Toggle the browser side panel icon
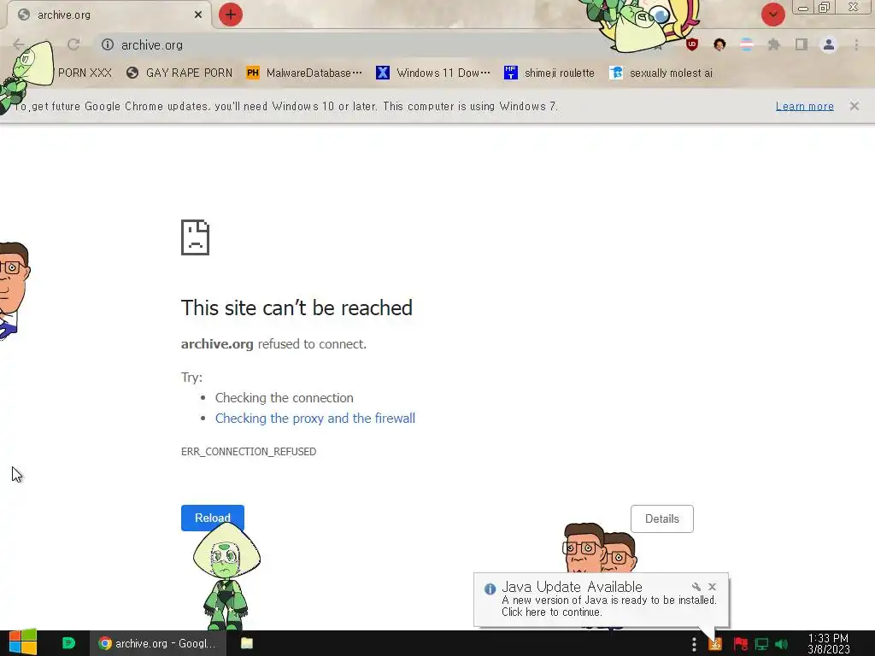 coord(802,44)
